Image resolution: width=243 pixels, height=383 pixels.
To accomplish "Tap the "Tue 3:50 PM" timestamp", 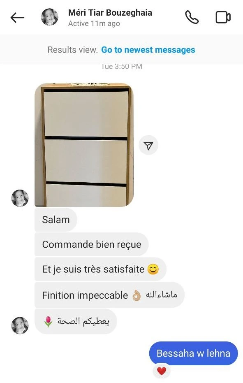I will (122, 67).
